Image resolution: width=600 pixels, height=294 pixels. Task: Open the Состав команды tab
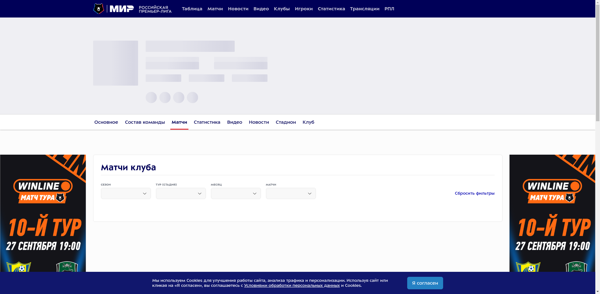pyautogui.click(x=145, y=122)
